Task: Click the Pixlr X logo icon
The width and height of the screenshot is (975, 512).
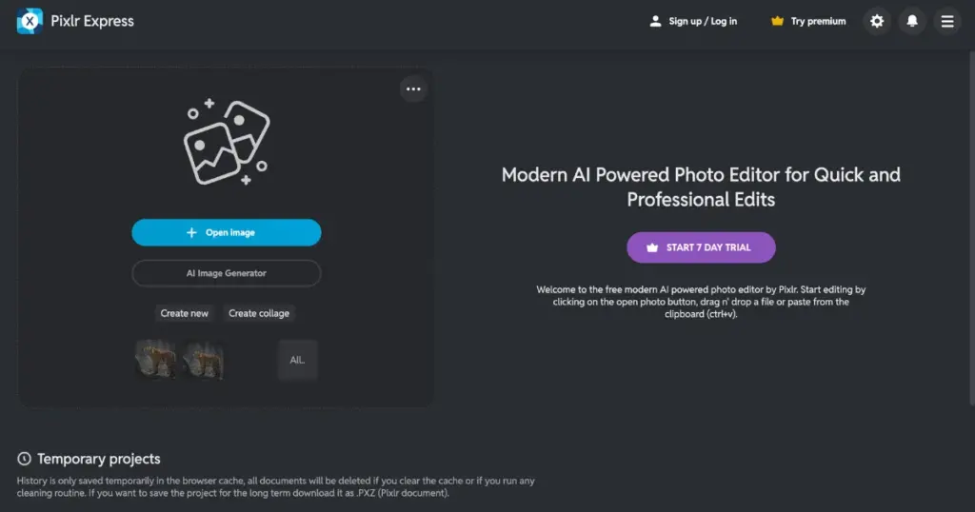Action: pos(30,21)
